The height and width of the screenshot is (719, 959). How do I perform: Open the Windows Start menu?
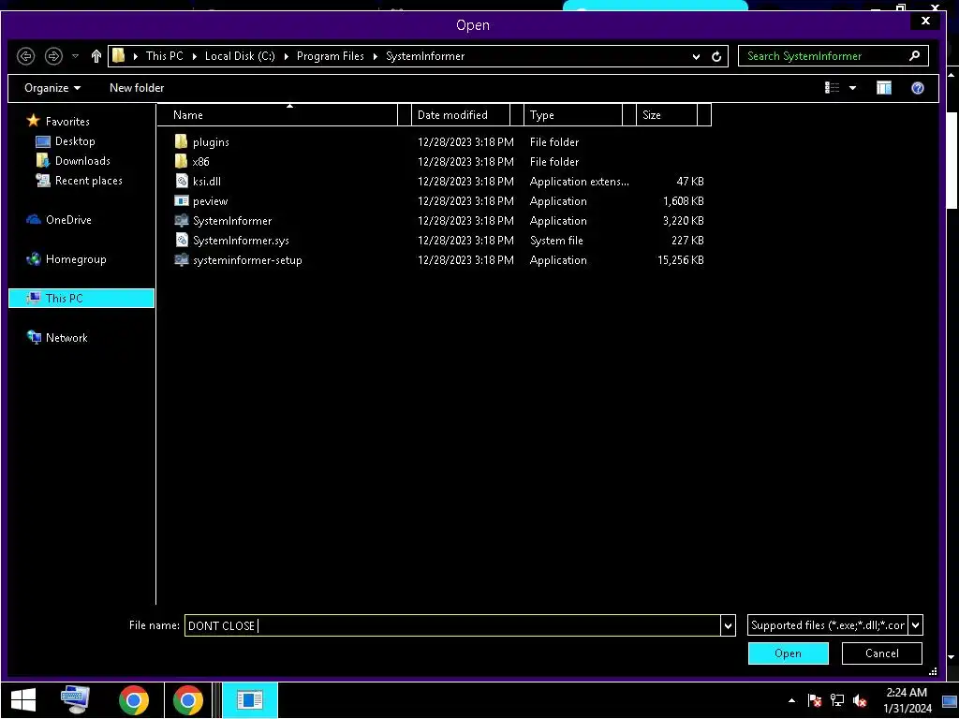23,700
